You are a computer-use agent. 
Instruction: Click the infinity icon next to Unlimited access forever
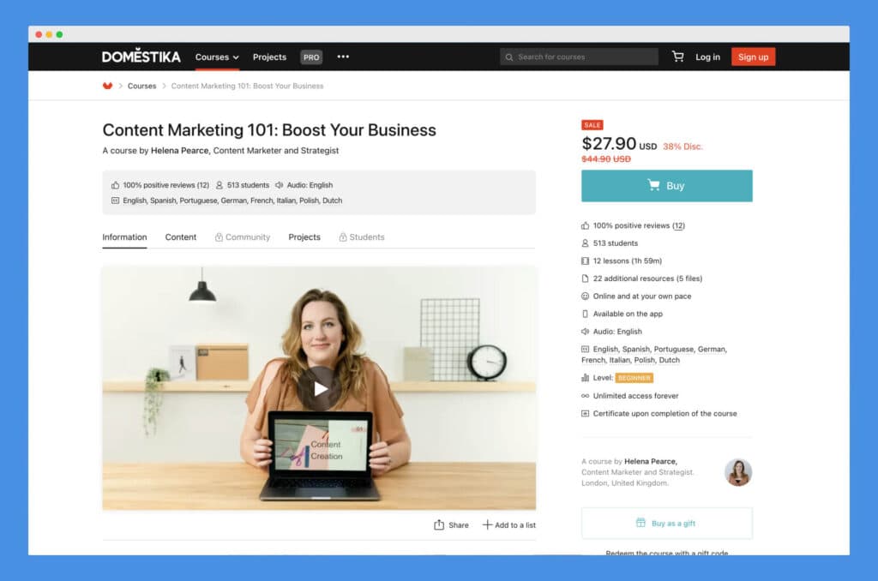tap(586, 395)
